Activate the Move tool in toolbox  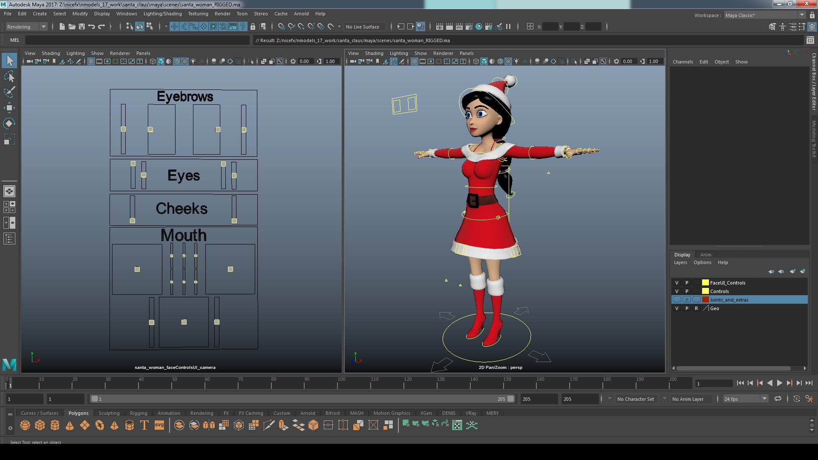click(x=9, y=108)
